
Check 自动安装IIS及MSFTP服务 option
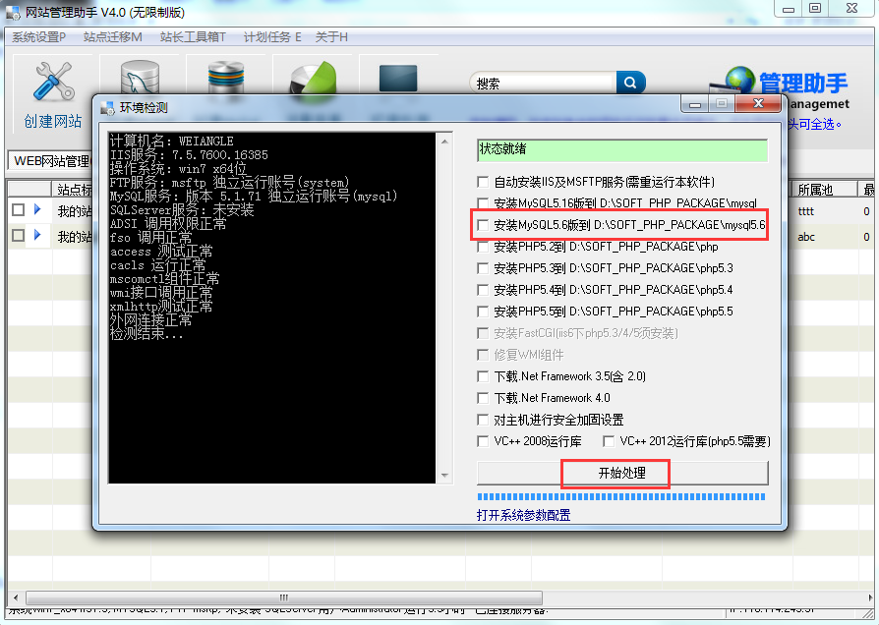click(x=483, y=183)
